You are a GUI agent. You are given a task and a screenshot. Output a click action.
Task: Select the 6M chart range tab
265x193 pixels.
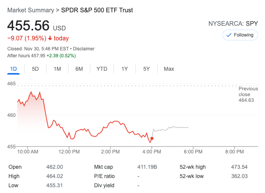[x=79, y=69]
